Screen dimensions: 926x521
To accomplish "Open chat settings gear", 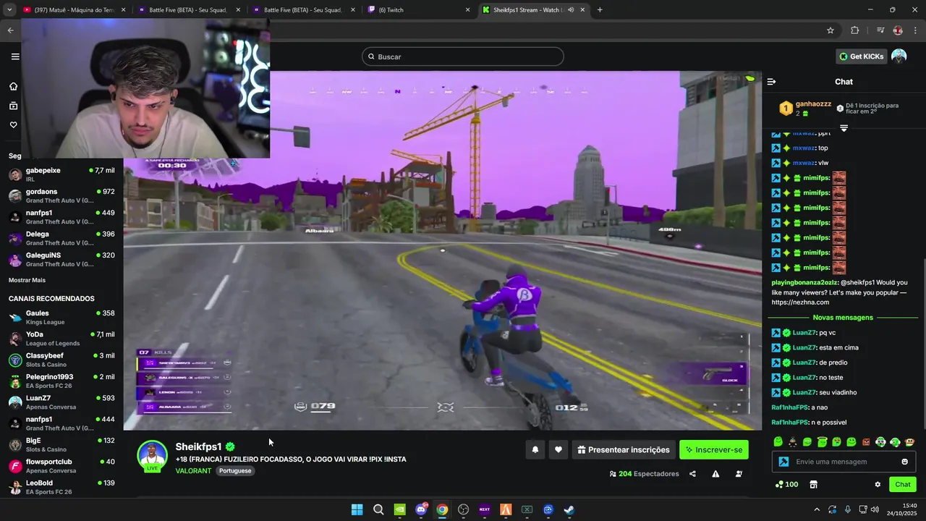I will [878, 484].
